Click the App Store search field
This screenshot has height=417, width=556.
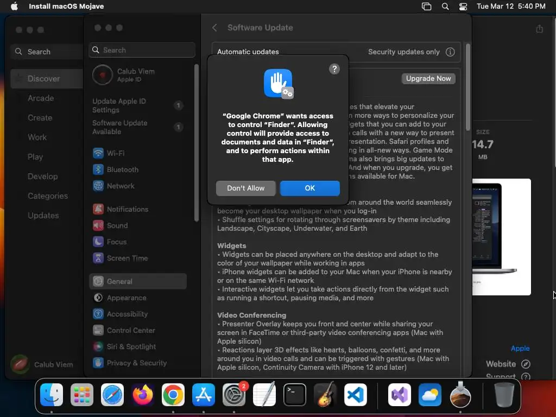pyautogui.click(x=47, y=52)
